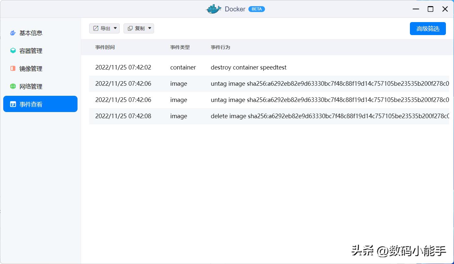
Task: Select the 基本信息 info icon in sidebar
Action: pos(13,33)
